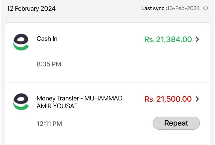Tap the red Rs. 21,500.00 amount
This screenshot has width=215, height=145.
tap(168, 99)
